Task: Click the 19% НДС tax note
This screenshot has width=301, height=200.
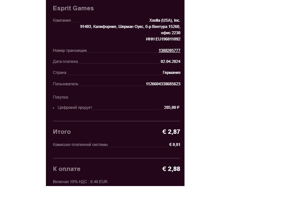Action: pyautogui.click(x=80, y=182)
